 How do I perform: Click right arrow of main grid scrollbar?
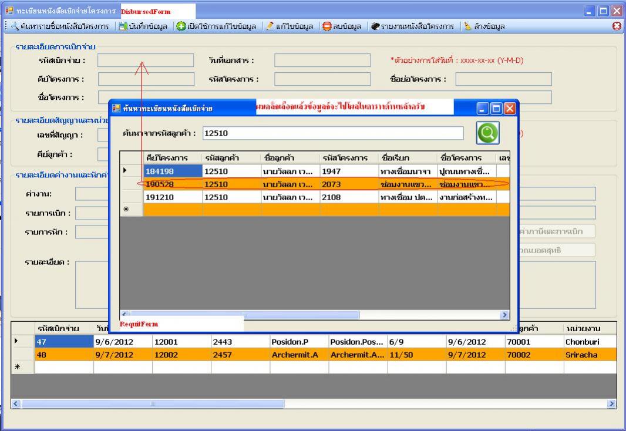612,404
